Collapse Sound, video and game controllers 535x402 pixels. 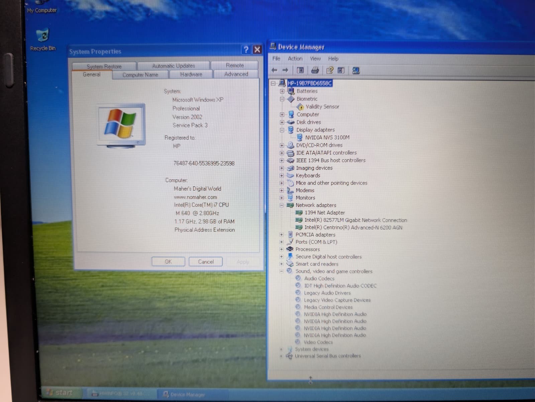tap(281, 271)
